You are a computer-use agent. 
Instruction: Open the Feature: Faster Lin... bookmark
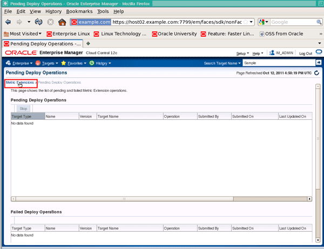click(x=227, y=33)
